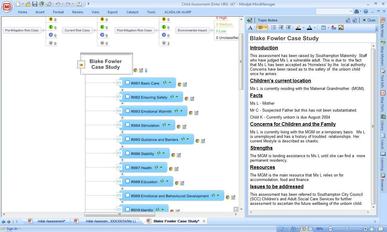
Task: Click the map's horizontal scrollbar
Action: [120, 214]
